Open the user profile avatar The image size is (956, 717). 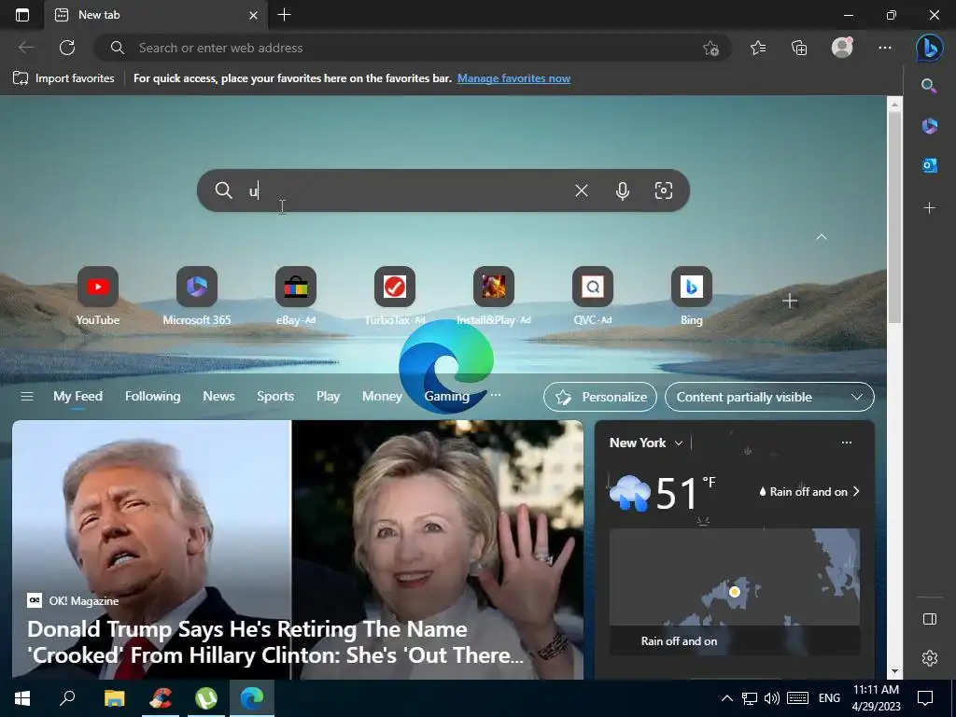click(x=842, y=48)
